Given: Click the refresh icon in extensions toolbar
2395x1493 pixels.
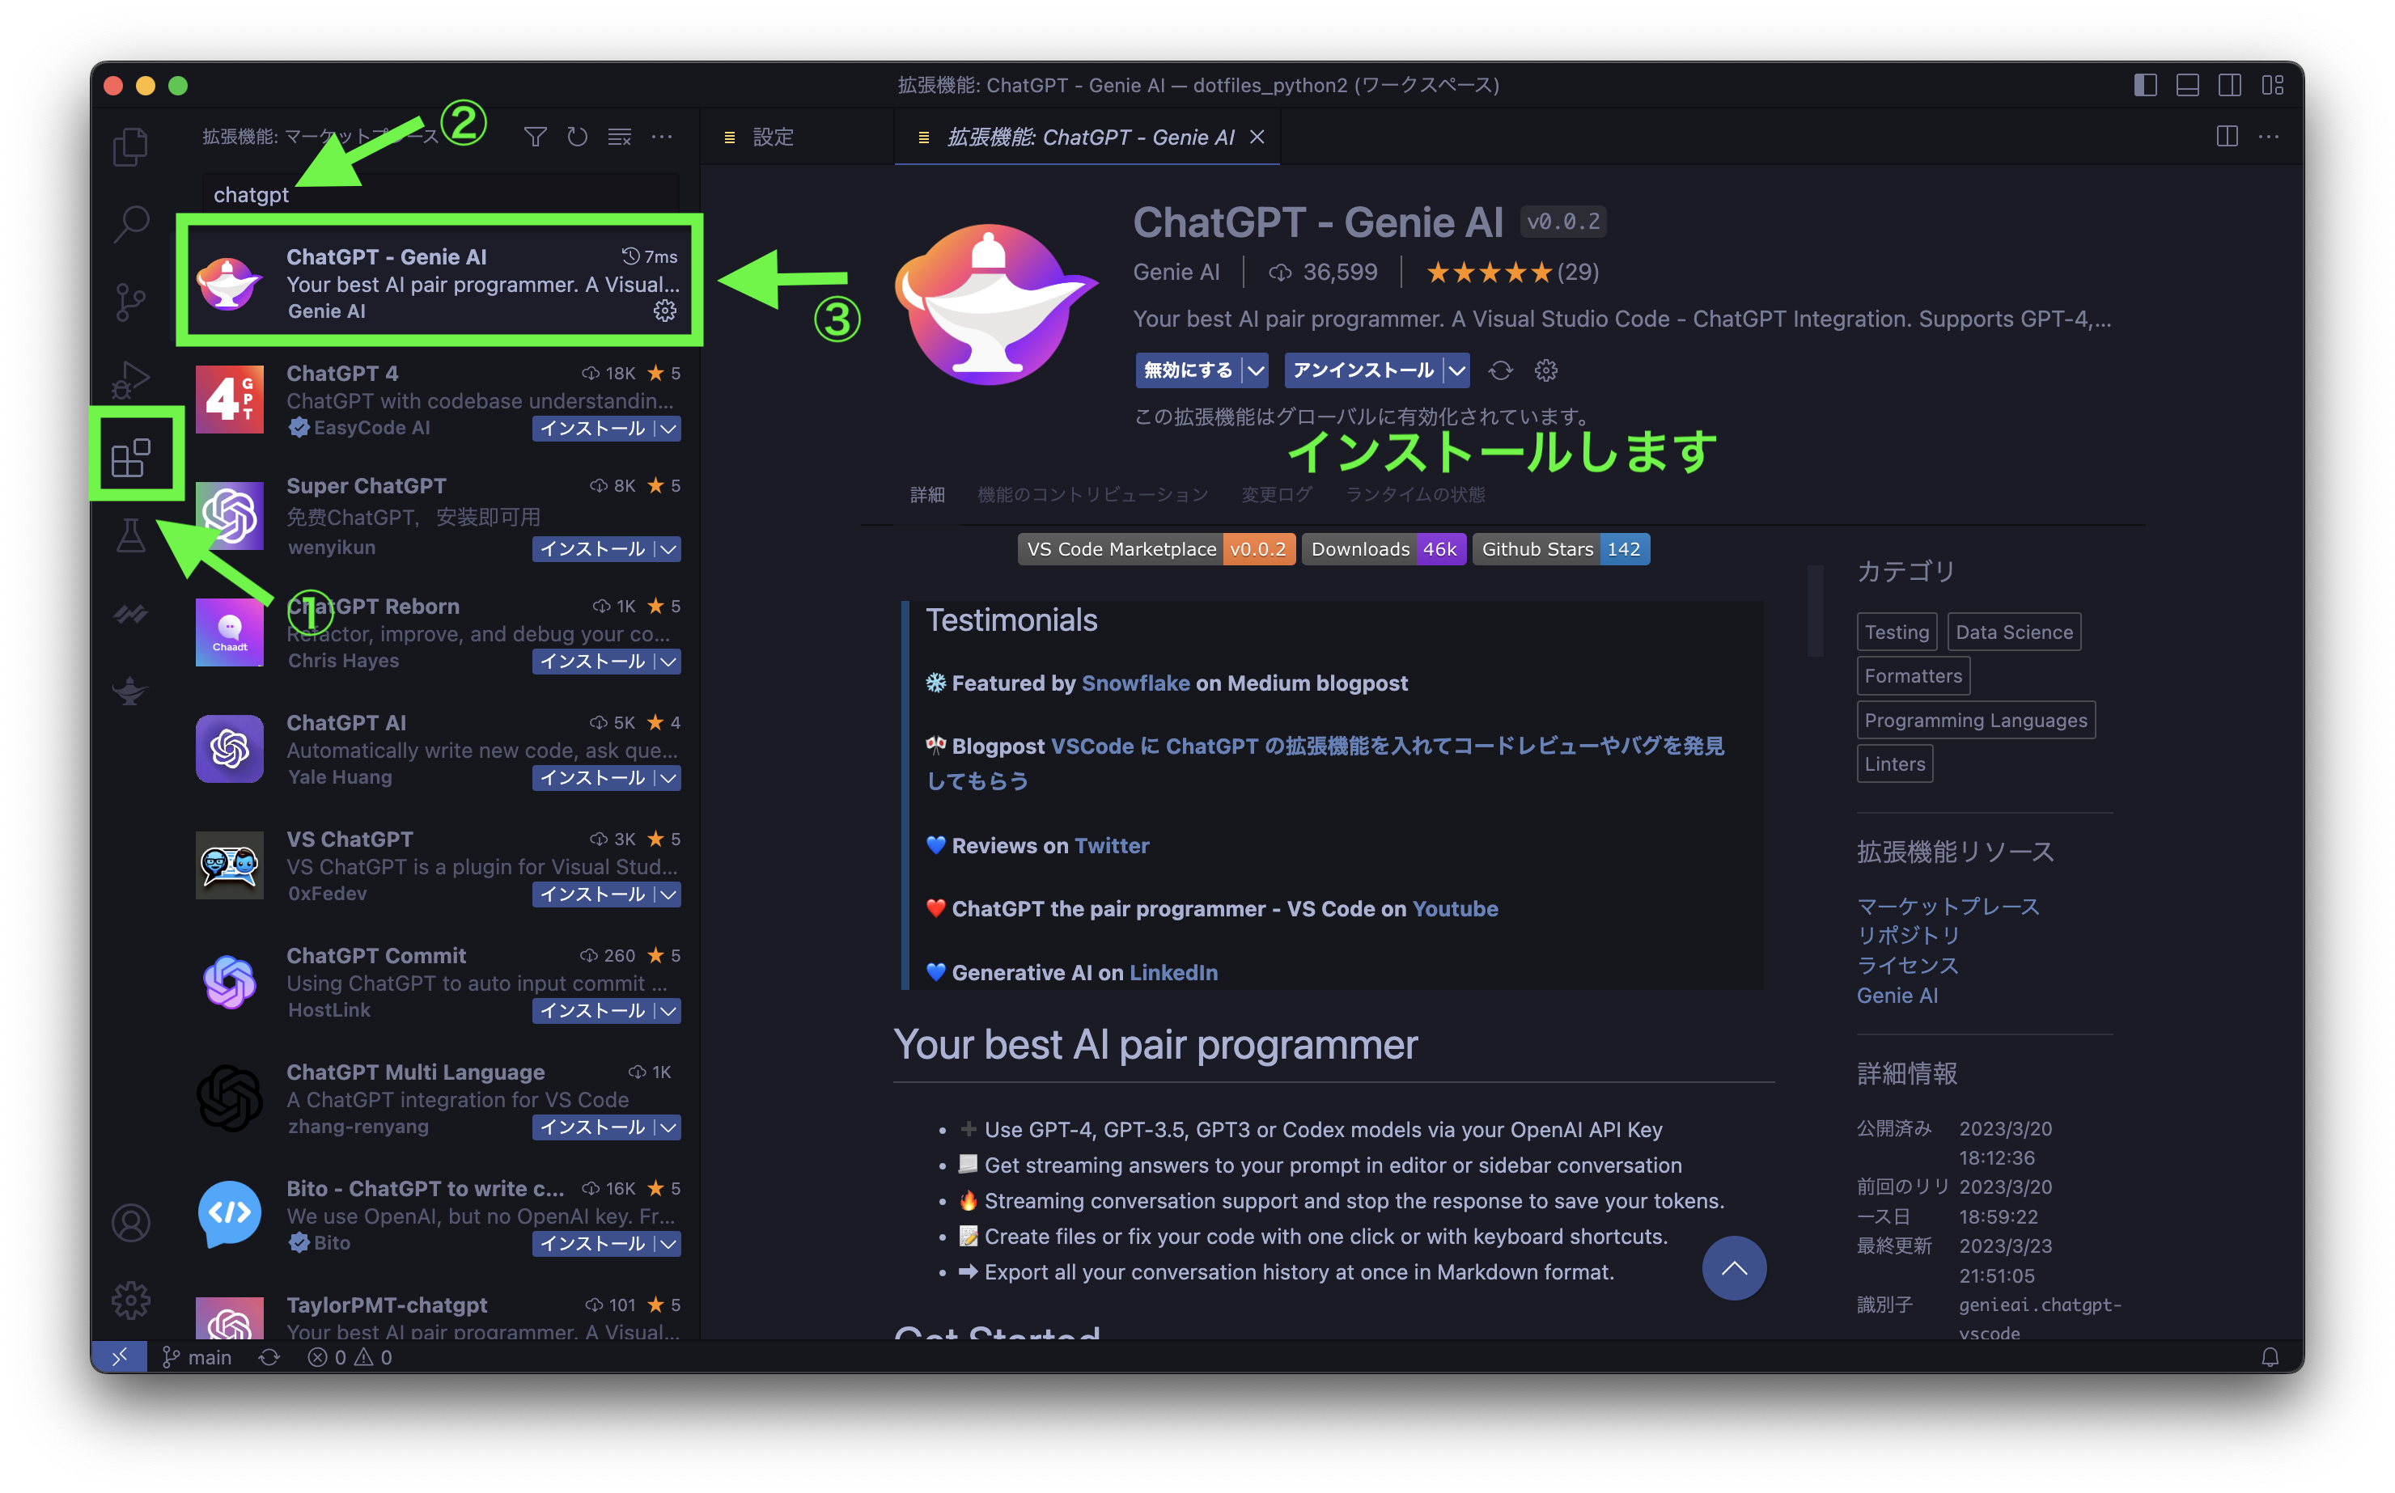Looking at the screenshot, I should click(x=576, y=136).
